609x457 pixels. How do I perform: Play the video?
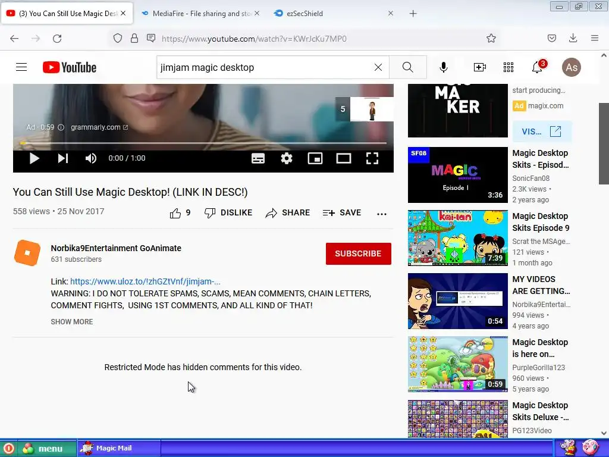tap(34, 158)
